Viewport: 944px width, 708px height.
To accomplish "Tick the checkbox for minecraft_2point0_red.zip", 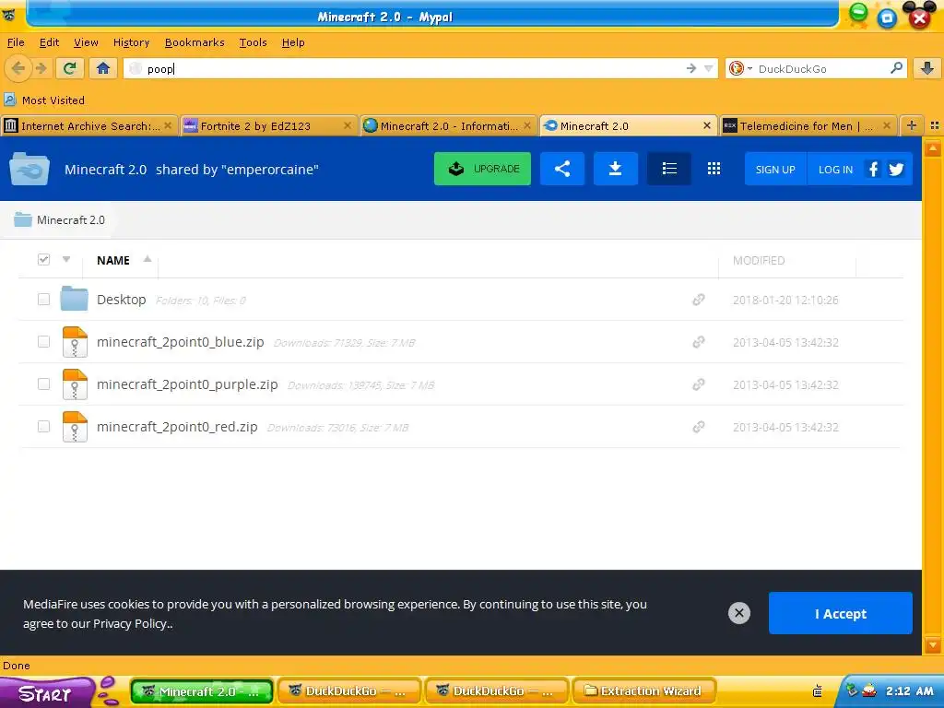I will 43,426.
